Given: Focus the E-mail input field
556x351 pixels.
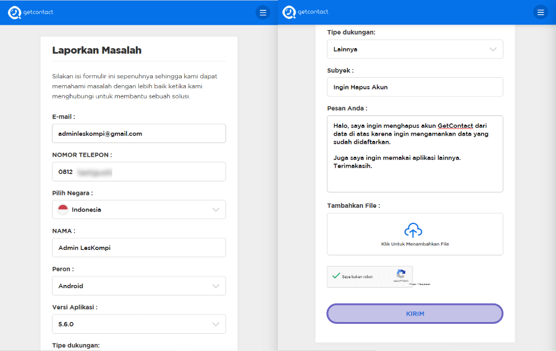Looking at the screenshot, I should coord(139,133).
